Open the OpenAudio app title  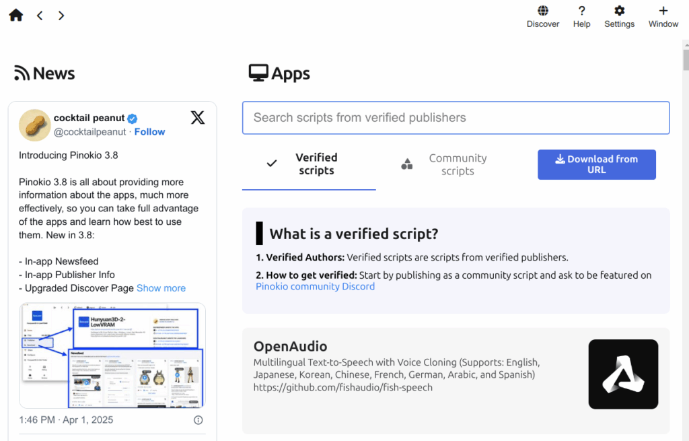coord(290,347)
